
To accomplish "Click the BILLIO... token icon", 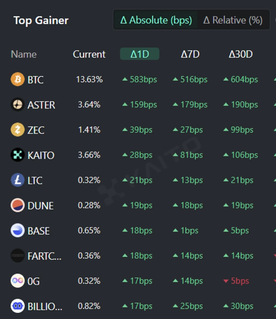I will (x=18, y=306).
